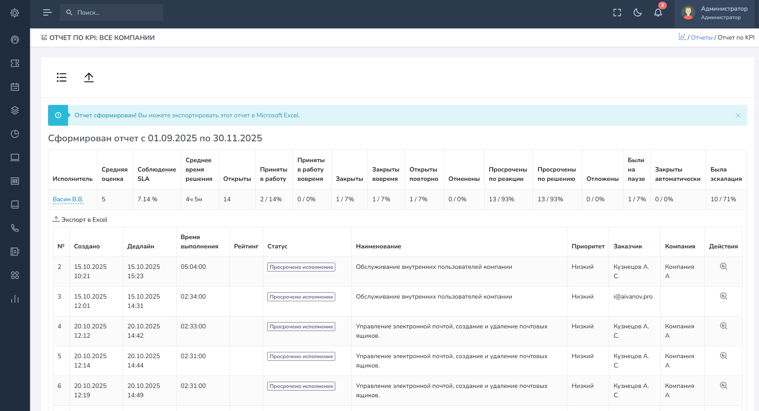Click the dashboard gauge sidebar icon

[15, 40]
